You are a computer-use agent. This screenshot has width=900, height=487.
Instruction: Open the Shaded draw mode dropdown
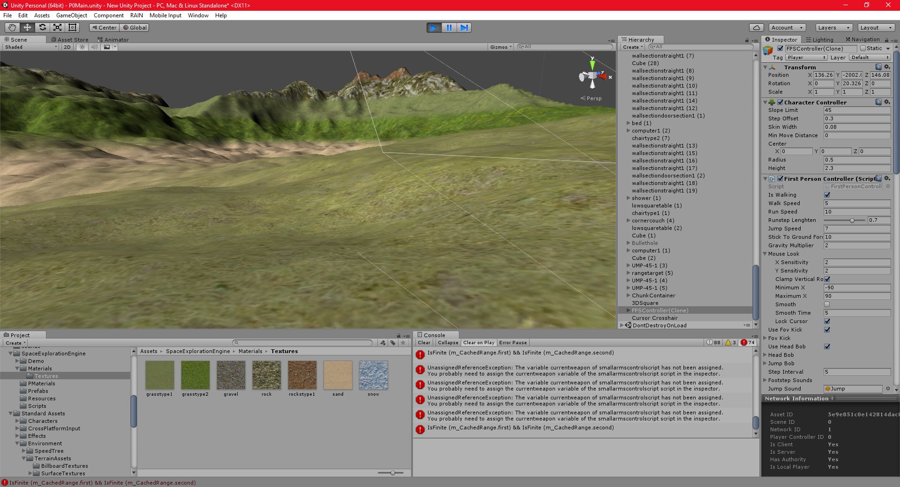coord(30,47)
